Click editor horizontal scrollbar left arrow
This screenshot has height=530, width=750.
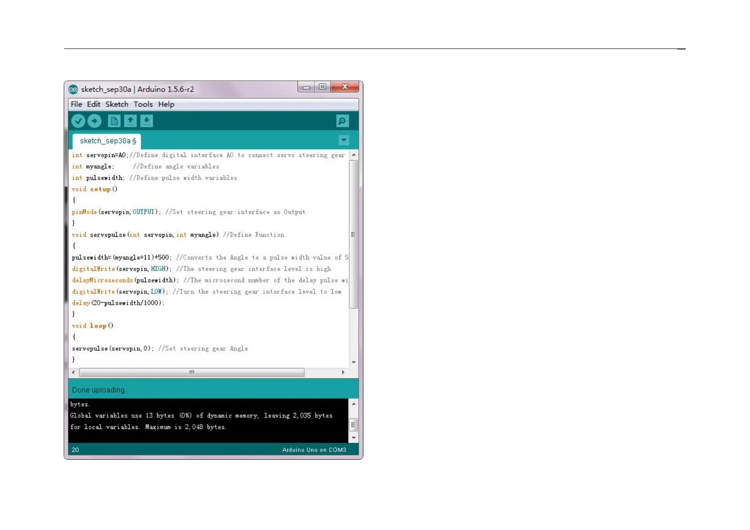coord(73,372)
